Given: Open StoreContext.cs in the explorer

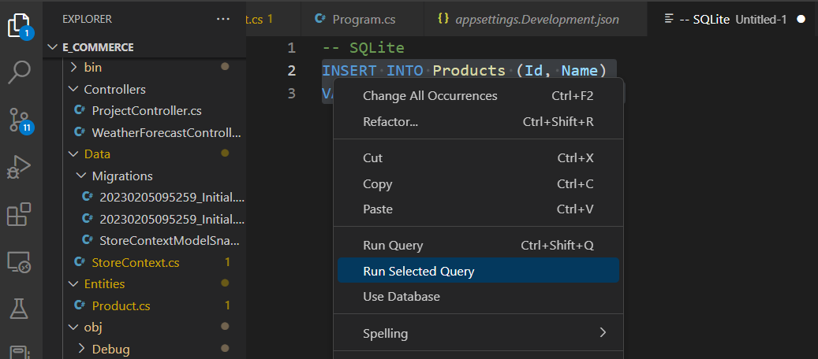Looking at the screenshot, I should (x=135, y=262).
